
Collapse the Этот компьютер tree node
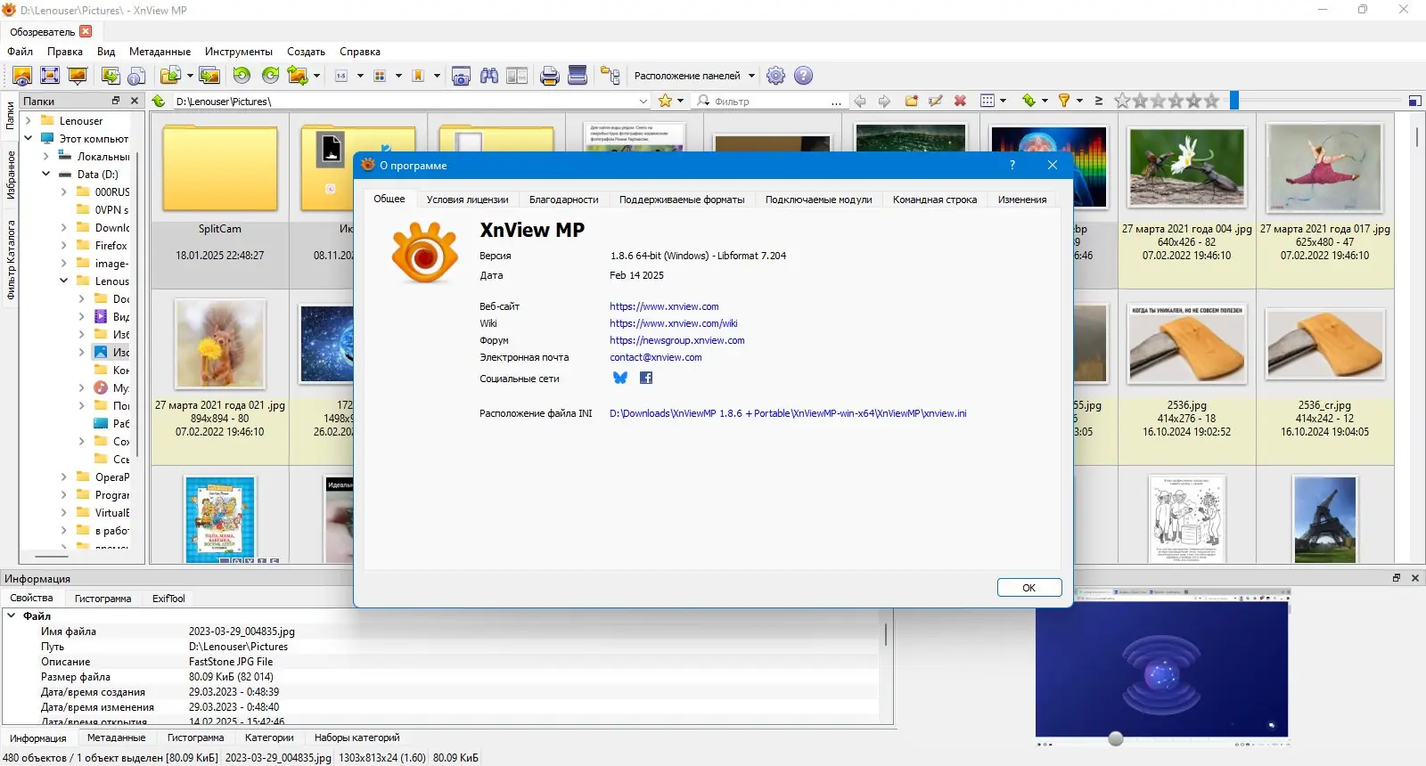click(29, 138)
